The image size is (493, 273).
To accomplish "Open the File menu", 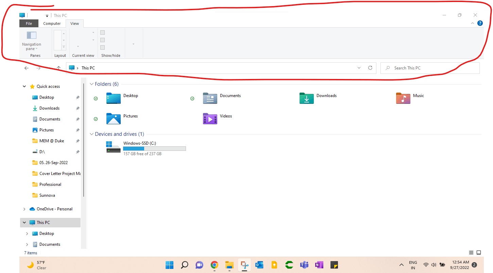I will 29,23.
